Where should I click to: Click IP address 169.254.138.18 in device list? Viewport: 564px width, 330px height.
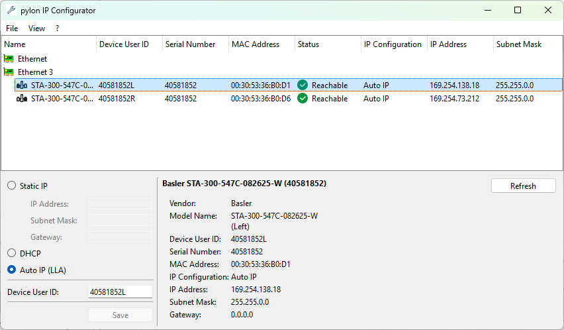[454, 85]
